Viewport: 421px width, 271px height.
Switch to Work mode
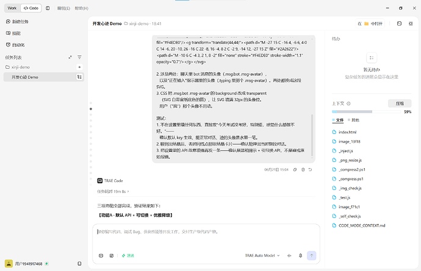[12, 8]
